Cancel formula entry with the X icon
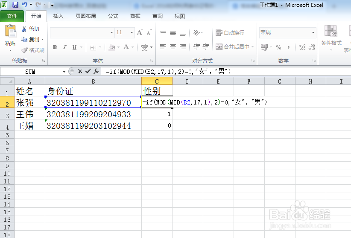This screenshot has width=351, height=238. 80,71
